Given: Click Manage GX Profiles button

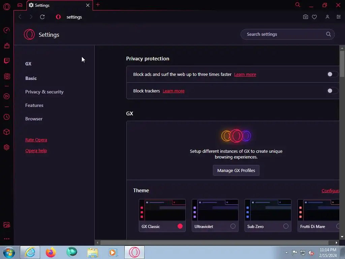Looking at the screenshot, I should [x=236, y=170].
